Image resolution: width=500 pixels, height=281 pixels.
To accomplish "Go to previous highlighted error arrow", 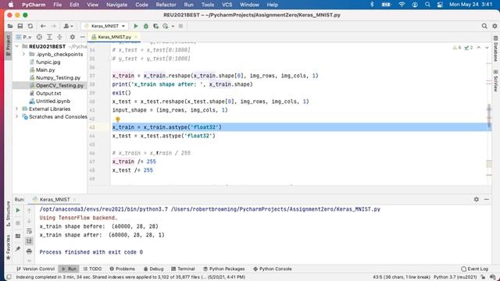I will click(x=479, y=48).
